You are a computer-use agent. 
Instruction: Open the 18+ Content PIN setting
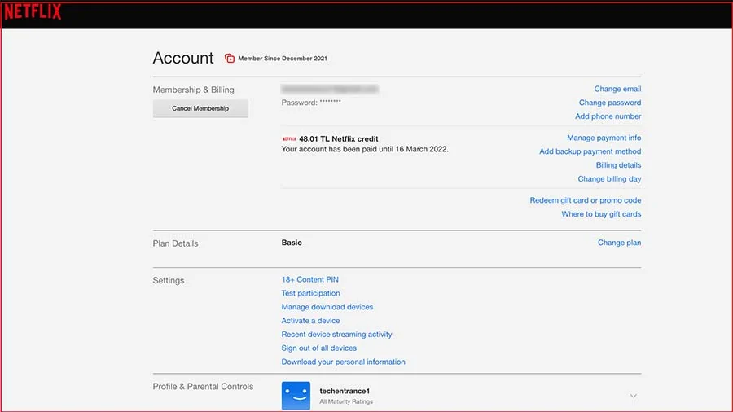point(310,279)
